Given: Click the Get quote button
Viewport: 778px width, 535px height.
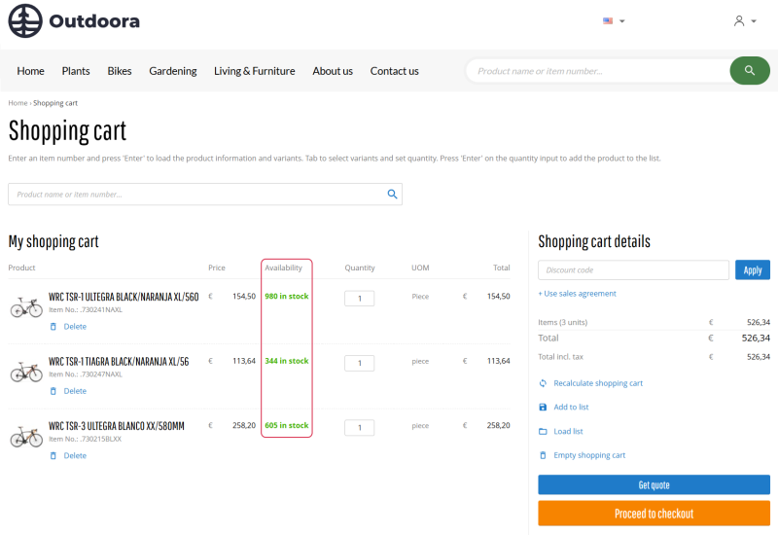Looking at the screenshot, I should click(x=654, y=484).
